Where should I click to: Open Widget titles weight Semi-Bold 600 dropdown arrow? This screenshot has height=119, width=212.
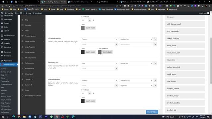pyautogui.click(x=155, y=80)
